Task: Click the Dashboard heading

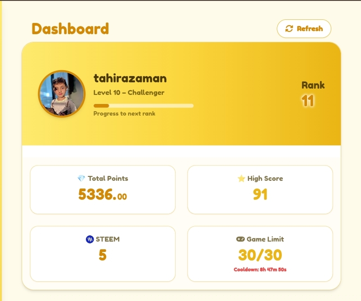Action: point(70,29)
